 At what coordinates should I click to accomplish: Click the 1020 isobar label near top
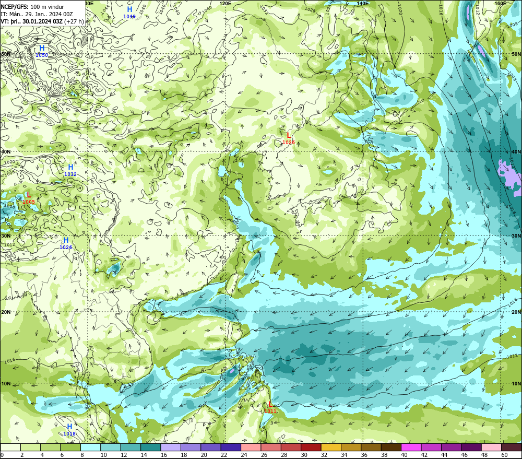399,10
